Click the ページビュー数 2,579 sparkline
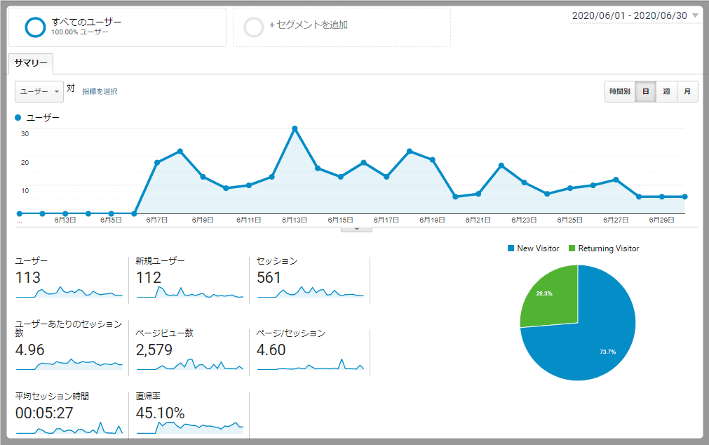The height and width of the screenshot is (445, 709). coord(190,364)
